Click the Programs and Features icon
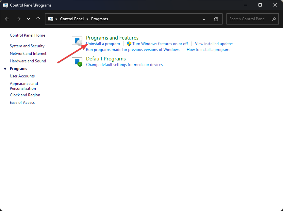This screenshot has width=283, height=211. pyautogui.click(x=77, y=41)
